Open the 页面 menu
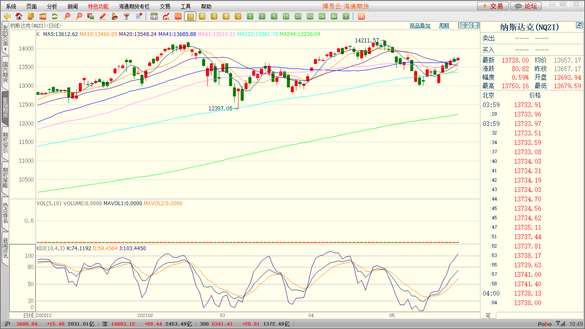The height and width of the screenshot is (329, 585). (32, 6)
